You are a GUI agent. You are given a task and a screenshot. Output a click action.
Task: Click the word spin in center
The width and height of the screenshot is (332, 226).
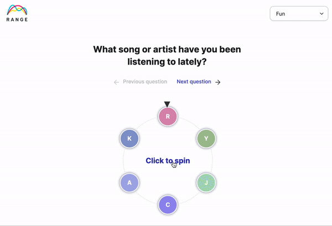coord(182,161)
